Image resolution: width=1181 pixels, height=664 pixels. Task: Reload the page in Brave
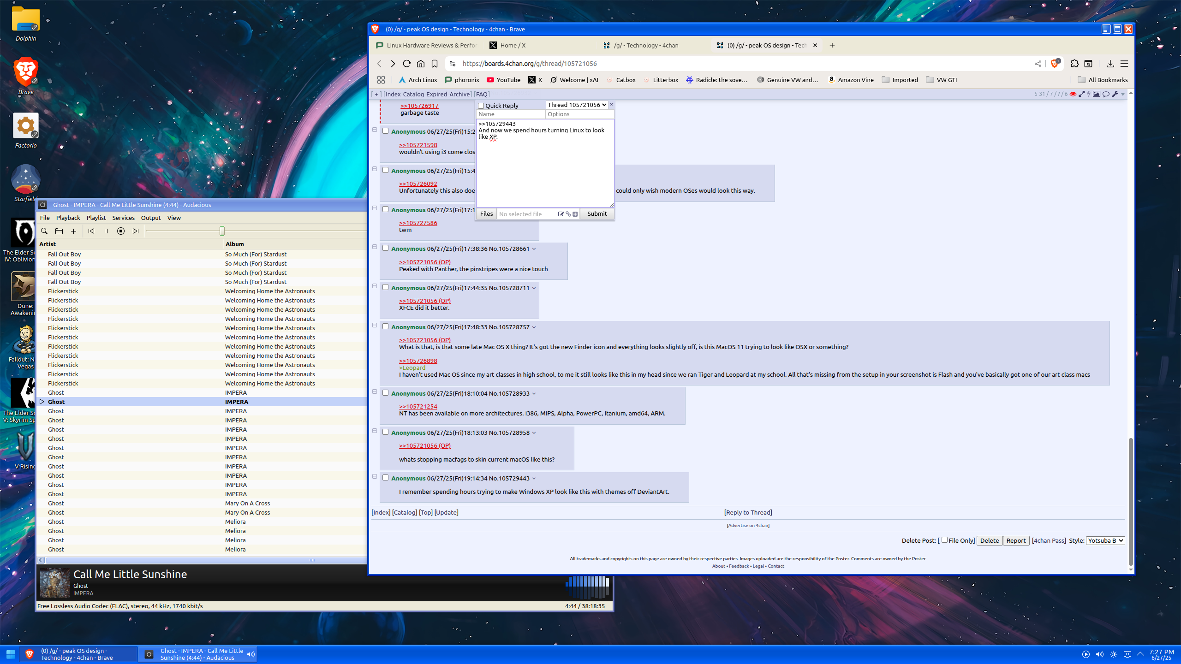[x=406, y=64]
